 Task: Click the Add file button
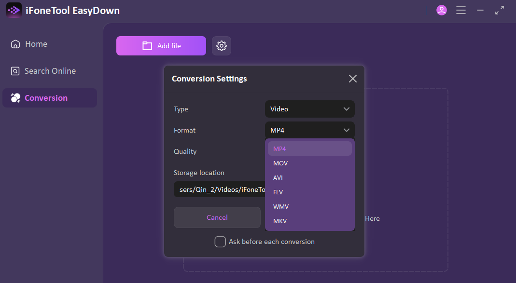point(161,46)
